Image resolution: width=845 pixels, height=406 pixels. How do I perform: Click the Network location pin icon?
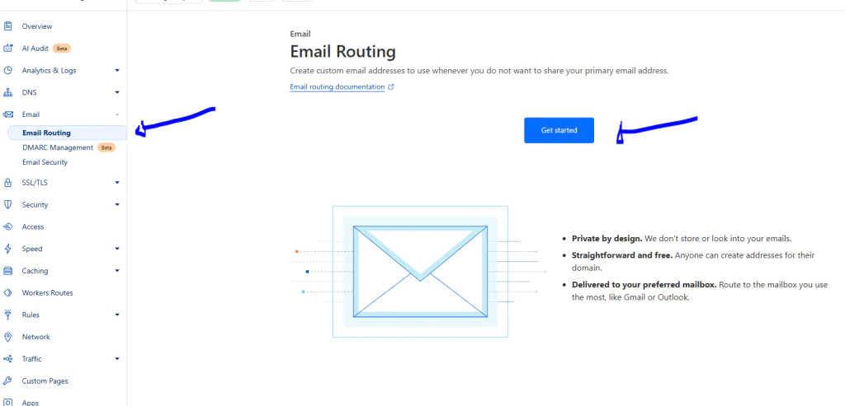pos(8,337)
